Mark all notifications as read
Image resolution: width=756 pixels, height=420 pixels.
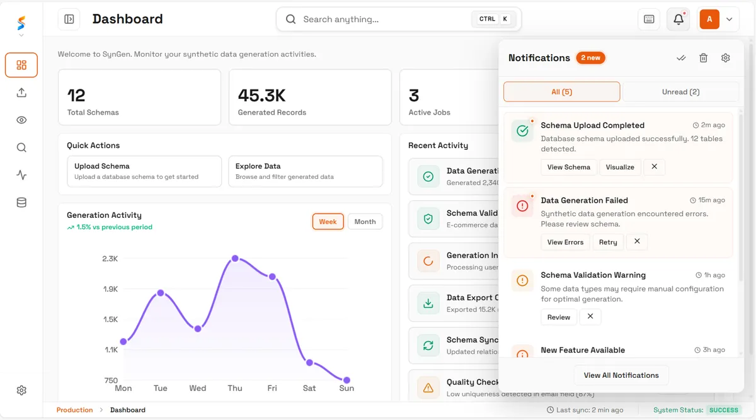point(681,58)
